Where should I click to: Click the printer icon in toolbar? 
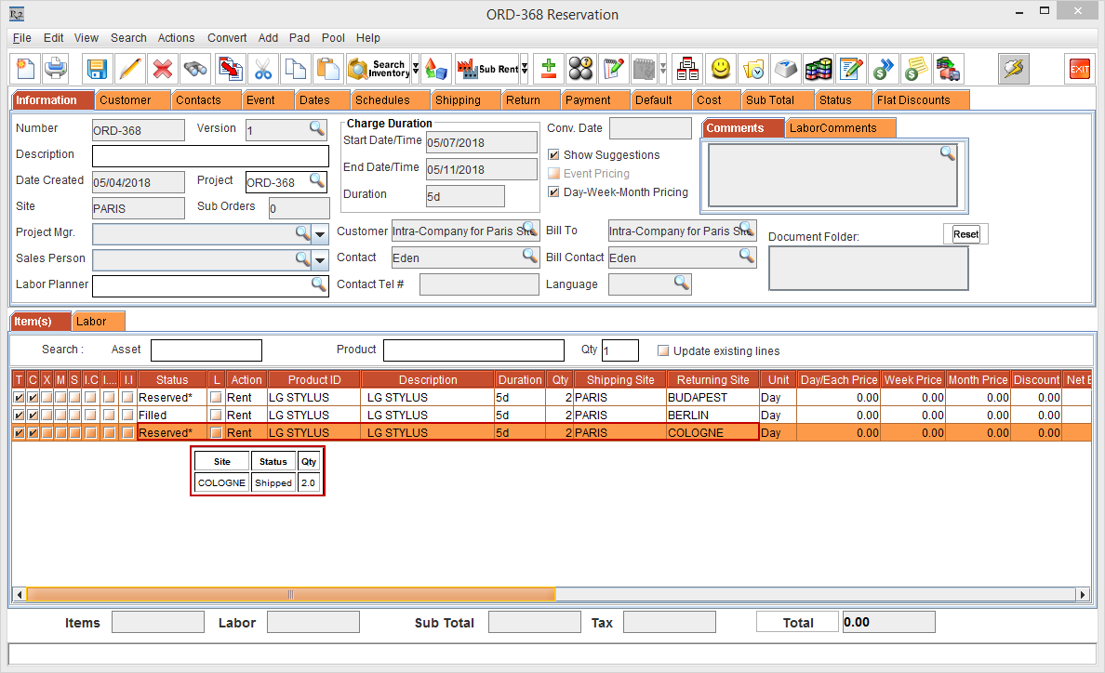click(x=57, y=69)
